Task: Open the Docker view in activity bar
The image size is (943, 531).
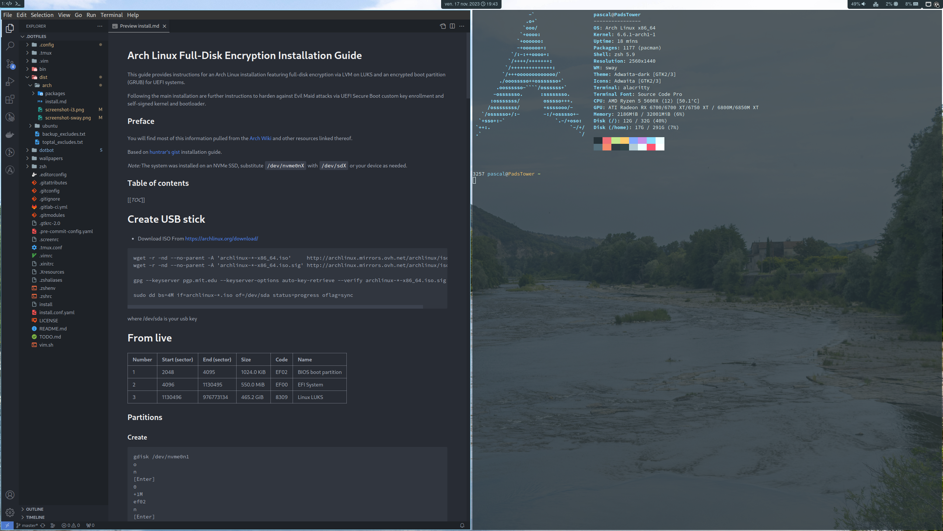Action: point(10,135)
